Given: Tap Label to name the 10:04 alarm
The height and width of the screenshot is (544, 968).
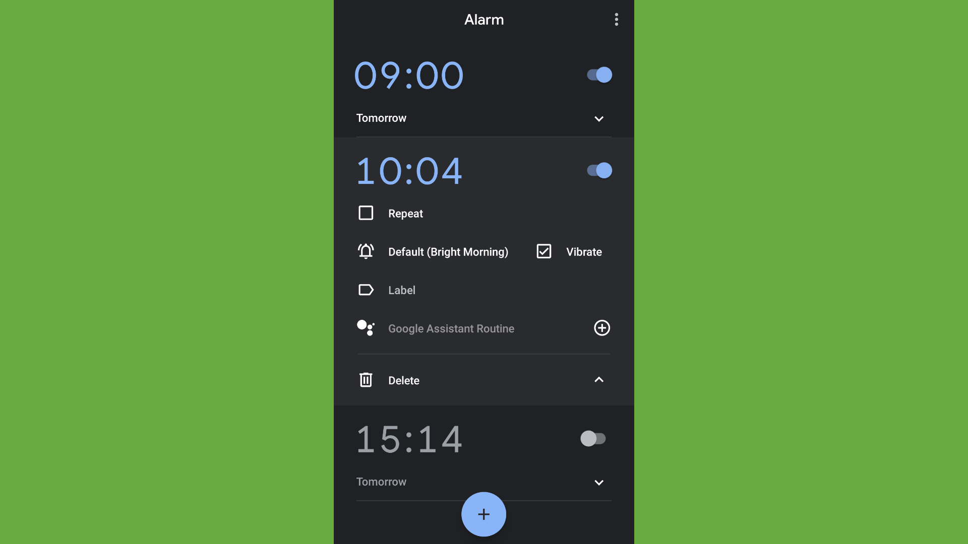Looking at the screenshot, I should [401, 290].
